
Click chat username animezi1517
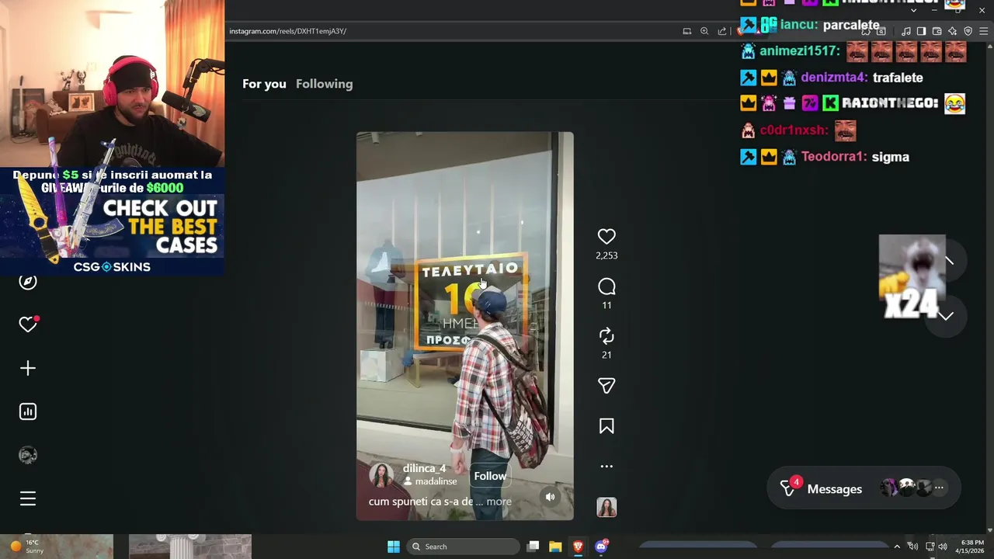coord(799,51)
